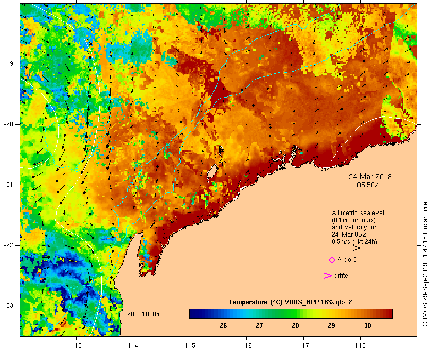
Task: Click the longitude label 118
Action: (x=360, y=345)
